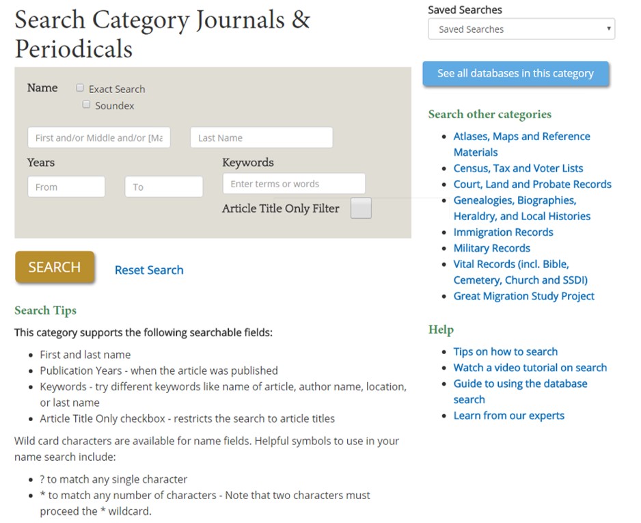641x523 pixels.
Task: Select Court, Land and Probate Records
Action: [533, 184]
